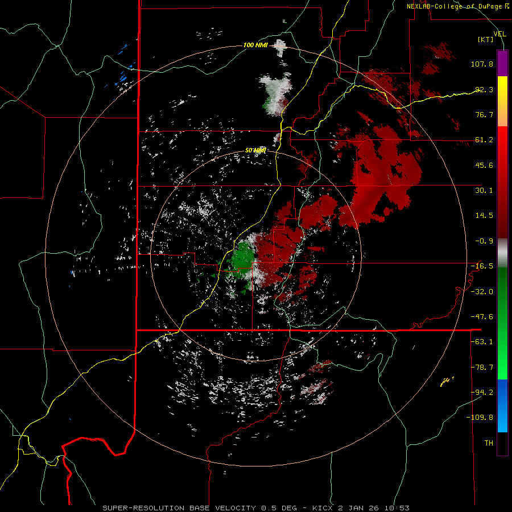Click the 14.5 velocity scale value
Viewport: 512px width, 512px height.
[x=484, y=216]
